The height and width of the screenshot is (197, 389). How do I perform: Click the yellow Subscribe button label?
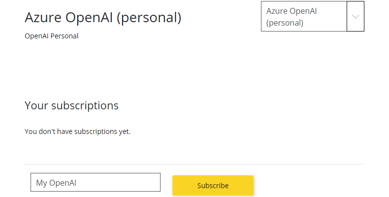213,186
